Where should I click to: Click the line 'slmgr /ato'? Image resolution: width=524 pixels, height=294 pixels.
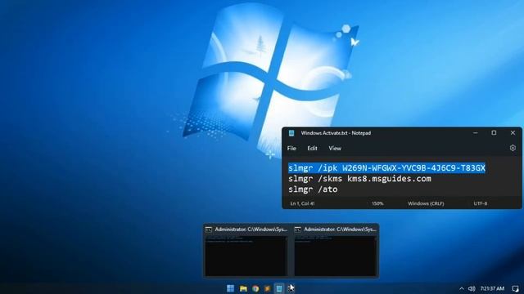pos(313,189)
